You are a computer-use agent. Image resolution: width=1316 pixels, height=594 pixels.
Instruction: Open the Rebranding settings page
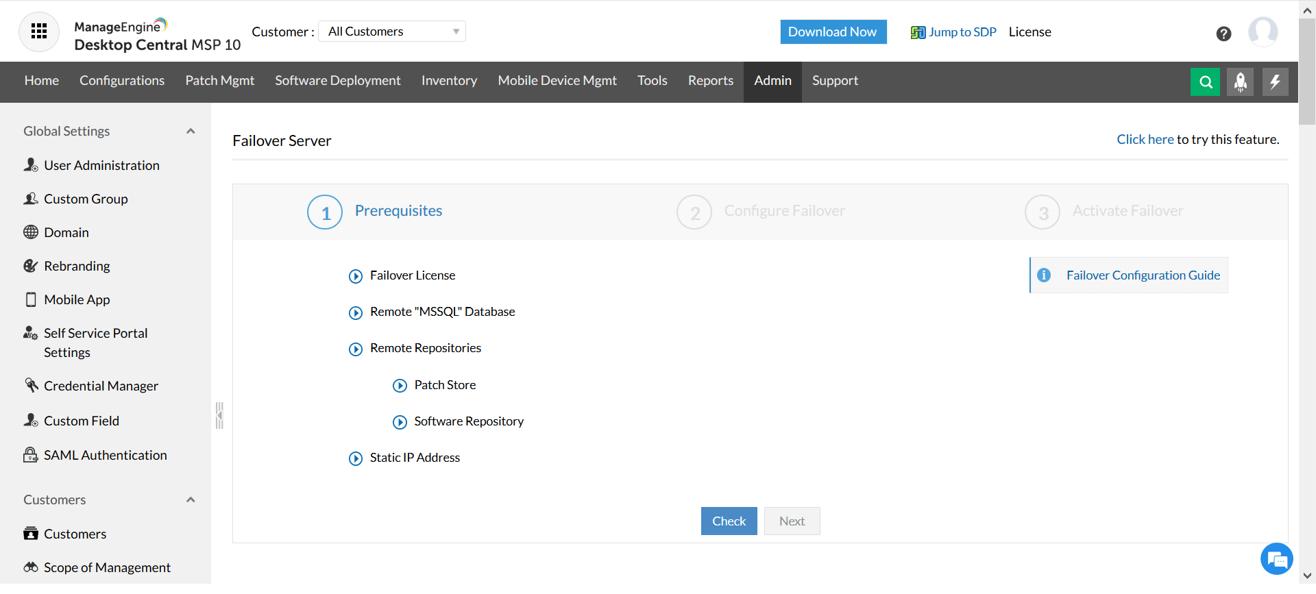click(x=77, y=266)
